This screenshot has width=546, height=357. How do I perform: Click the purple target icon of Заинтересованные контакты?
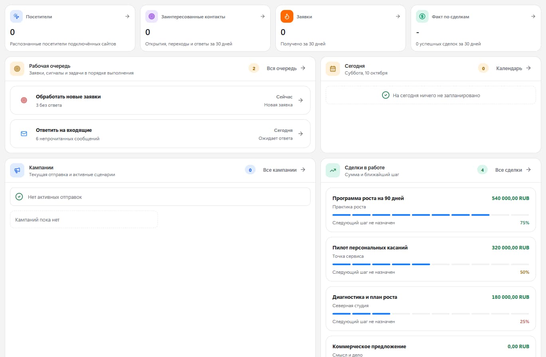tap(152, 16)
